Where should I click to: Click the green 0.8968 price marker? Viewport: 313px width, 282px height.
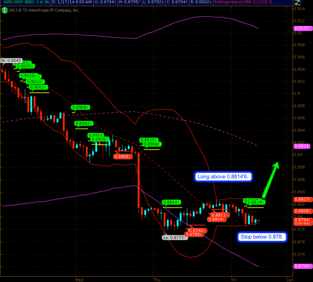click(x=81, y=107)
